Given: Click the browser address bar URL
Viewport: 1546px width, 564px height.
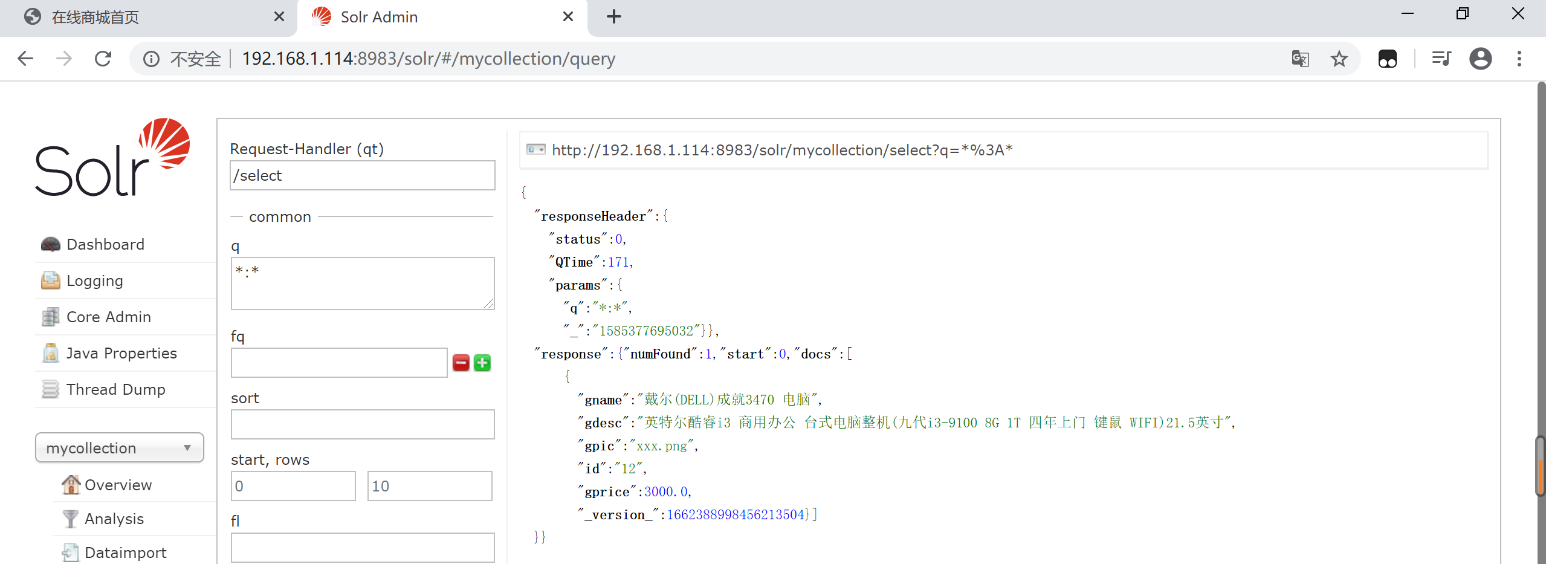Looking at the screenshot, I should 429,59.
